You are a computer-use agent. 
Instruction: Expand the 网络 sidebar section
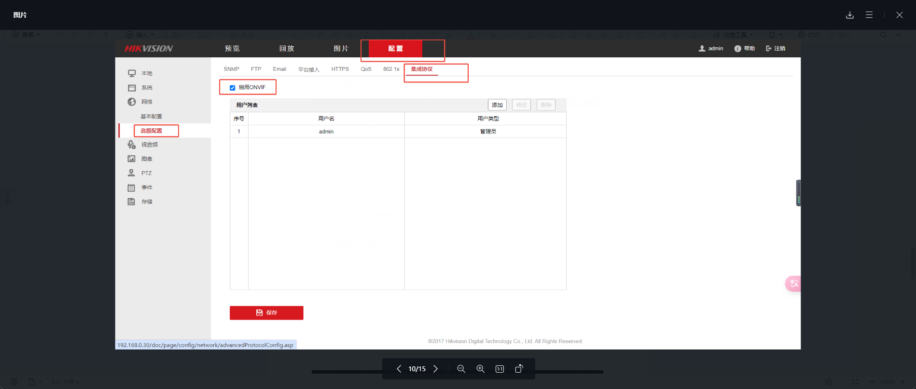click(147, 102)
